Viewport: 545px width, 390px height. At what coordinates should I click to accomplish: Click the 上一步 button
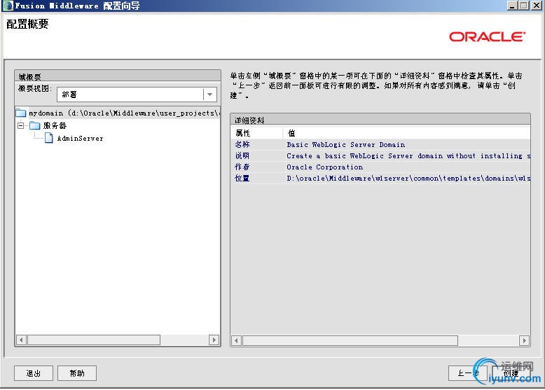coord(467,373)
